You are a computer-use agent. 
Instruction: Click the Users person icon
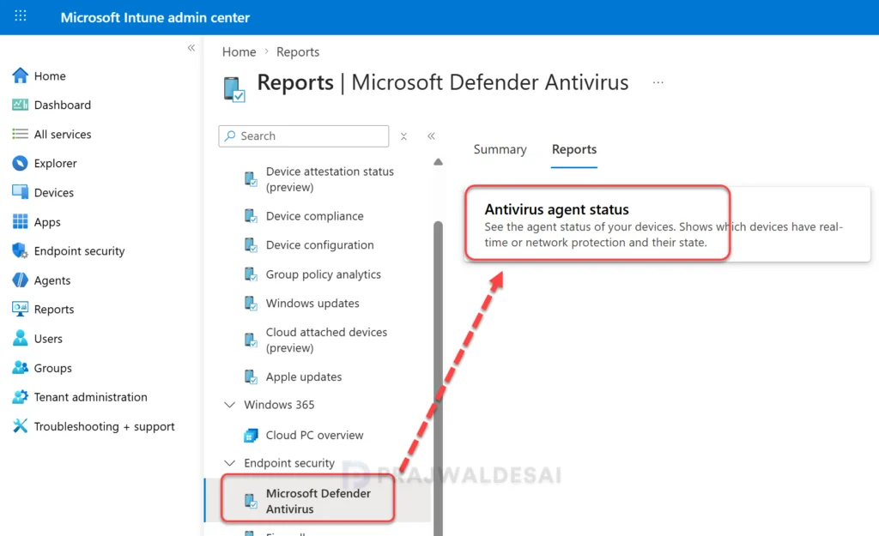(x=21, y=338)
